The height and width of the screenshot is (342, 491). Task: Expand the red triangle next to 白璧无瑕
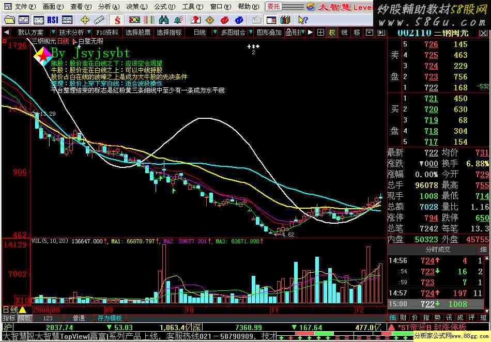tap(74, 41)
